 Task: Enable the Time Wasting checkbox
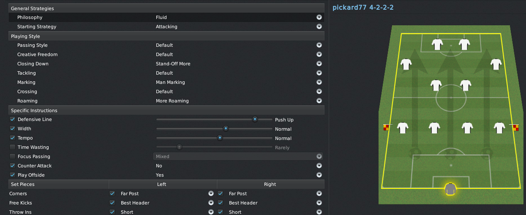(x=12, y=147)
